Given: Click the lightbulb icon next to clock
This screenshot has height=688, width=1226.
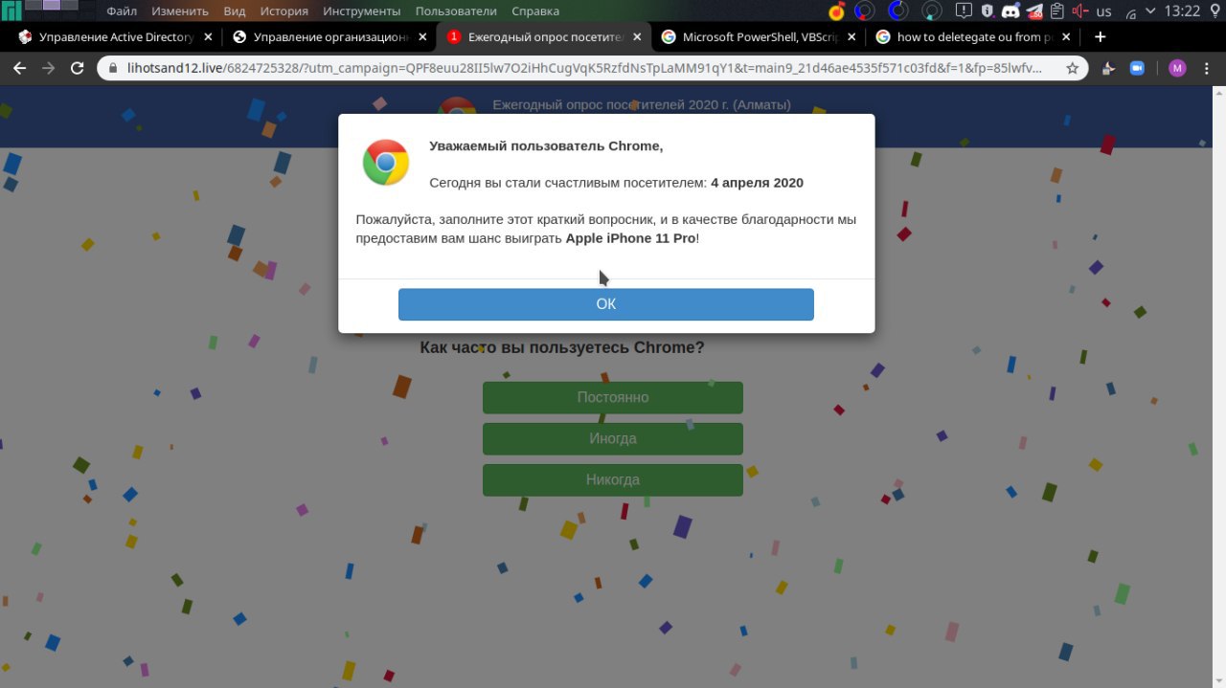Looking at the screenshot, I should 1216,11.
